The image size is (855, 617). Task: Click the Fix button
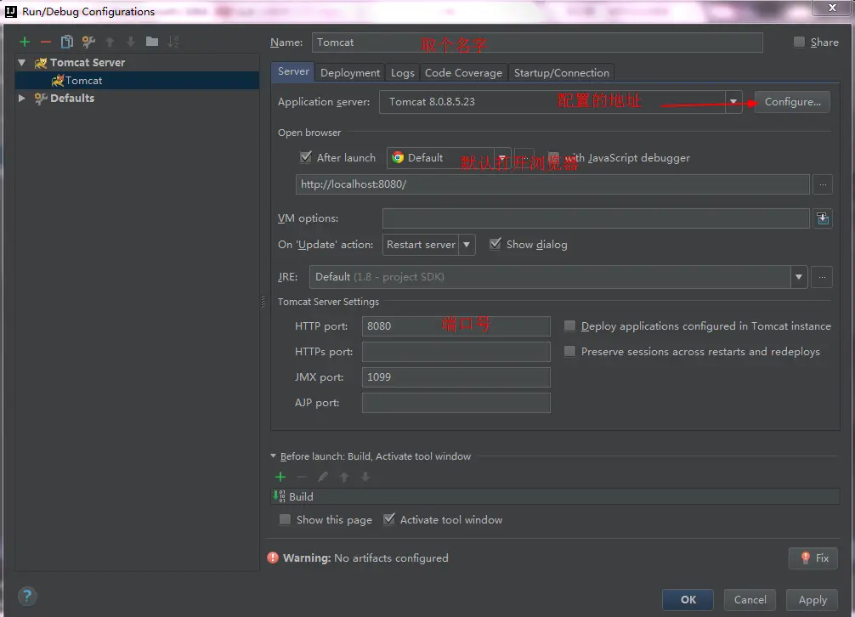[813, 558]
